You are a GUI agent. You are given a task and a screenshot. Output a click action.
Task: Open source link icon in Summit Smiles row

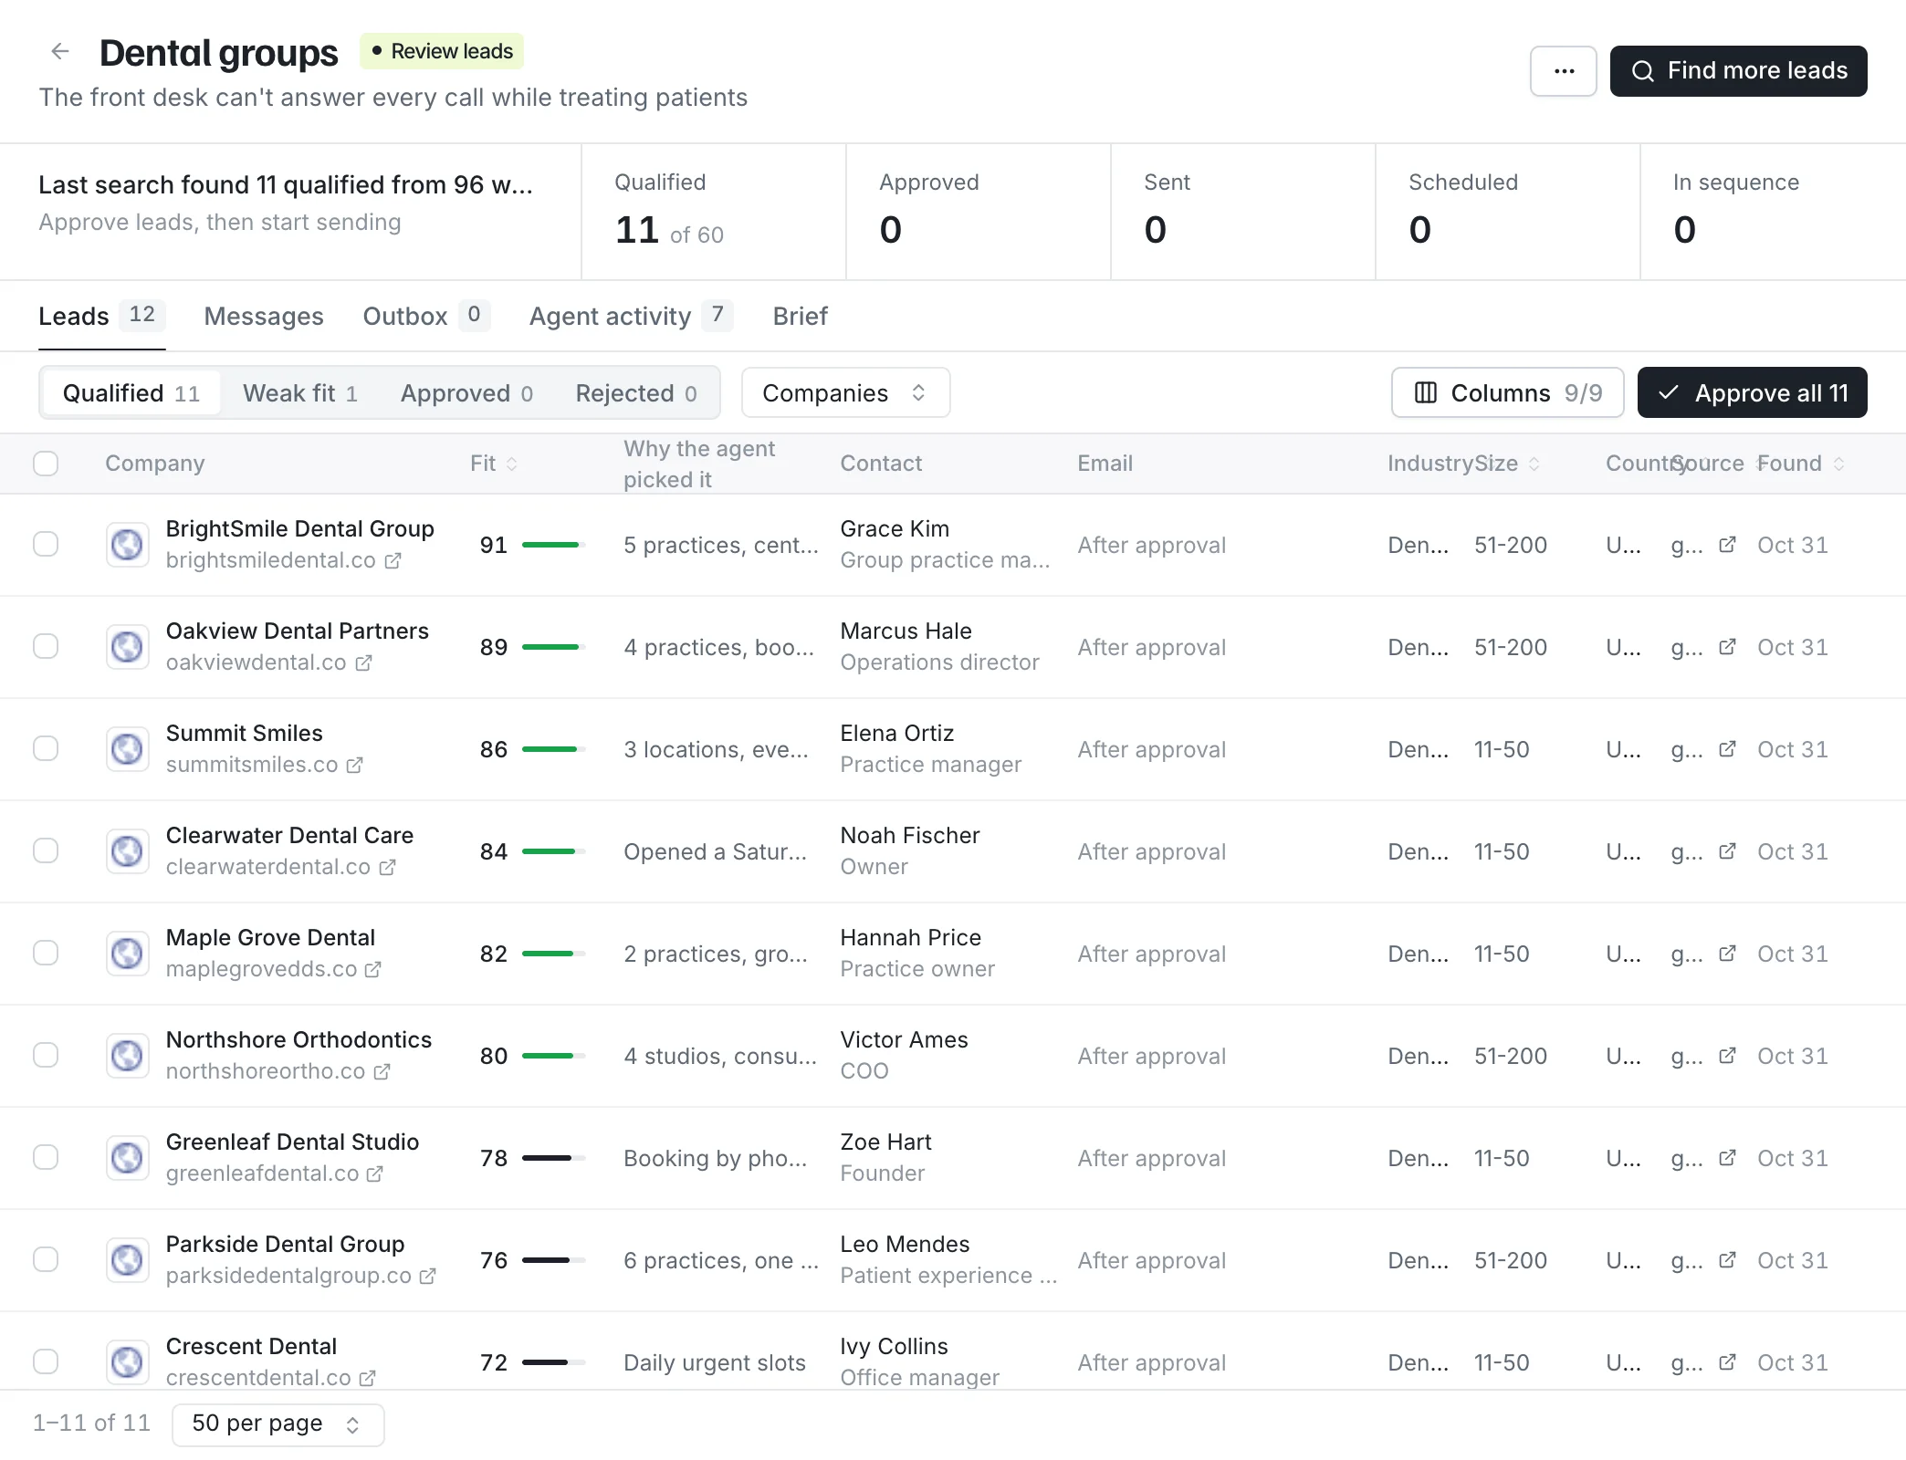1727,749
